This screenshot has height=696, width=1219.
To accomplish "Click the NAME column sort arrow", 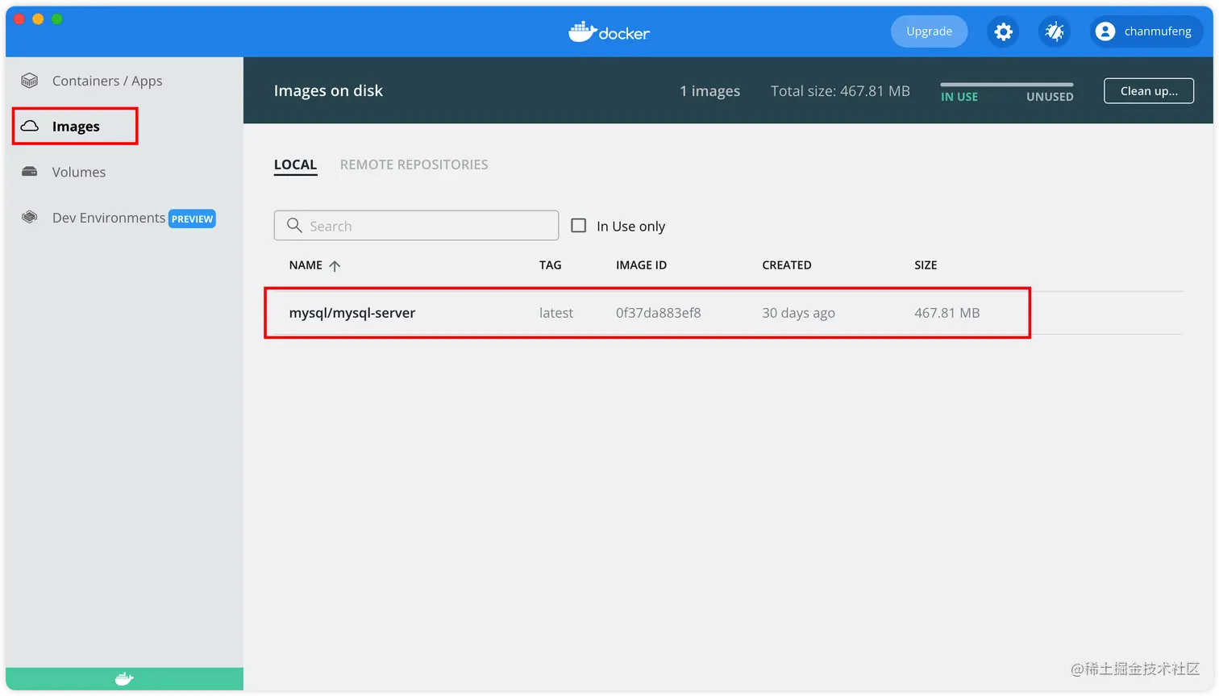I will (x=335, y=266).
